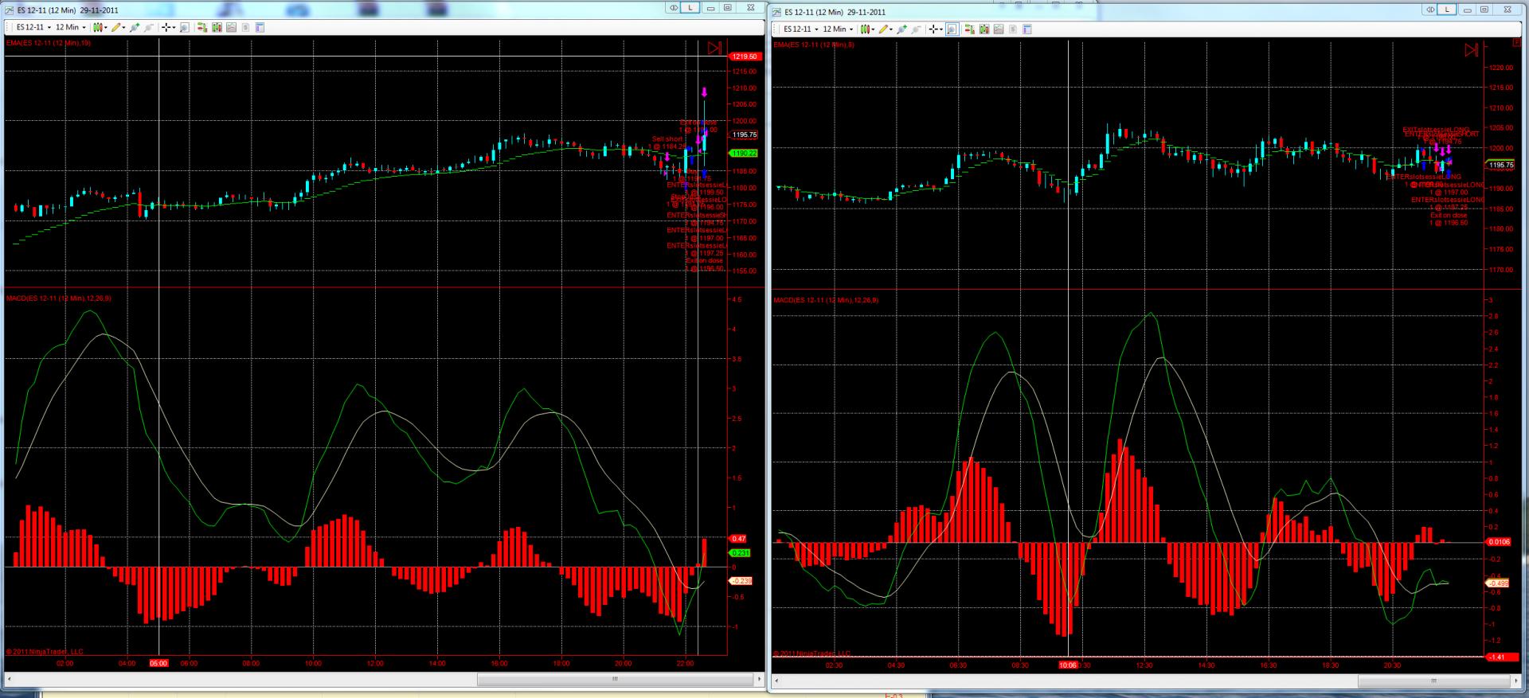The height and width of the screenshot is (698, 1529).
Task: Open chart style candlestick icon in left chart
Action: pos(98,28)
